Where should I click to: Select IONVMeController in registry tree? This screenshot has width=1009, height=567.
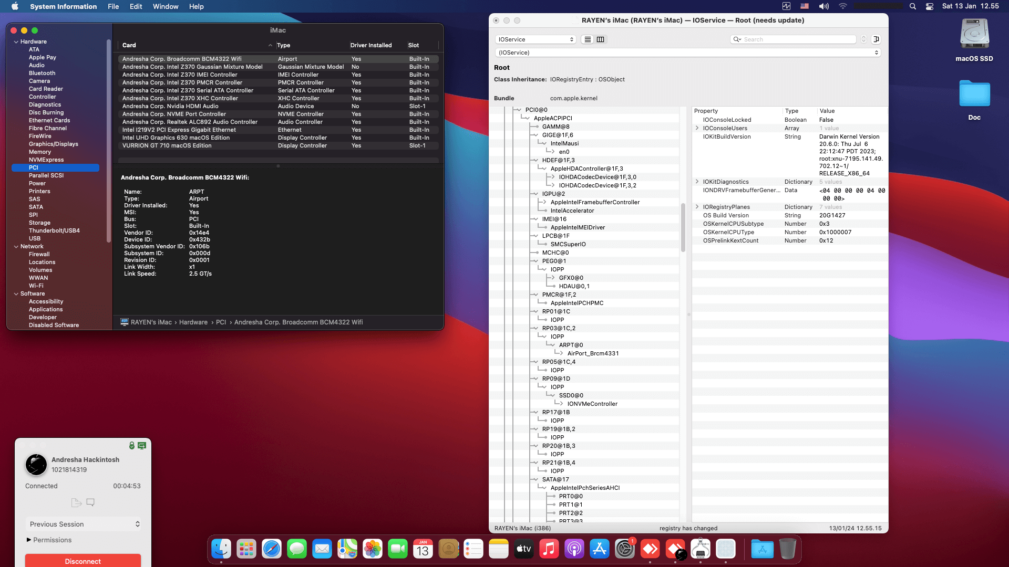point(592,404)
